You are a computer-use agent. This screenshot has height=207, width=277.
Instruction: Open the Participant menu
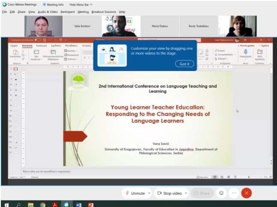[x=67, y=12]
